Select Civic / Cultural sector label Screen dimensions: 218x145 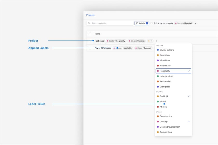click(173, 50)
